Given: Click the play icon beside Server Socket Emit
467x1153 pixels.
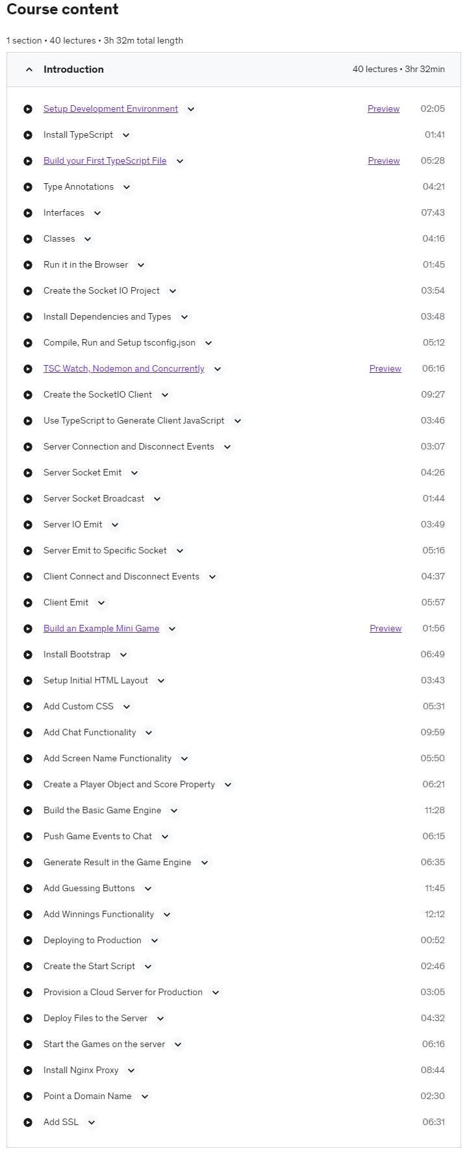Looking at the screenshot, I should coord(28,473).
